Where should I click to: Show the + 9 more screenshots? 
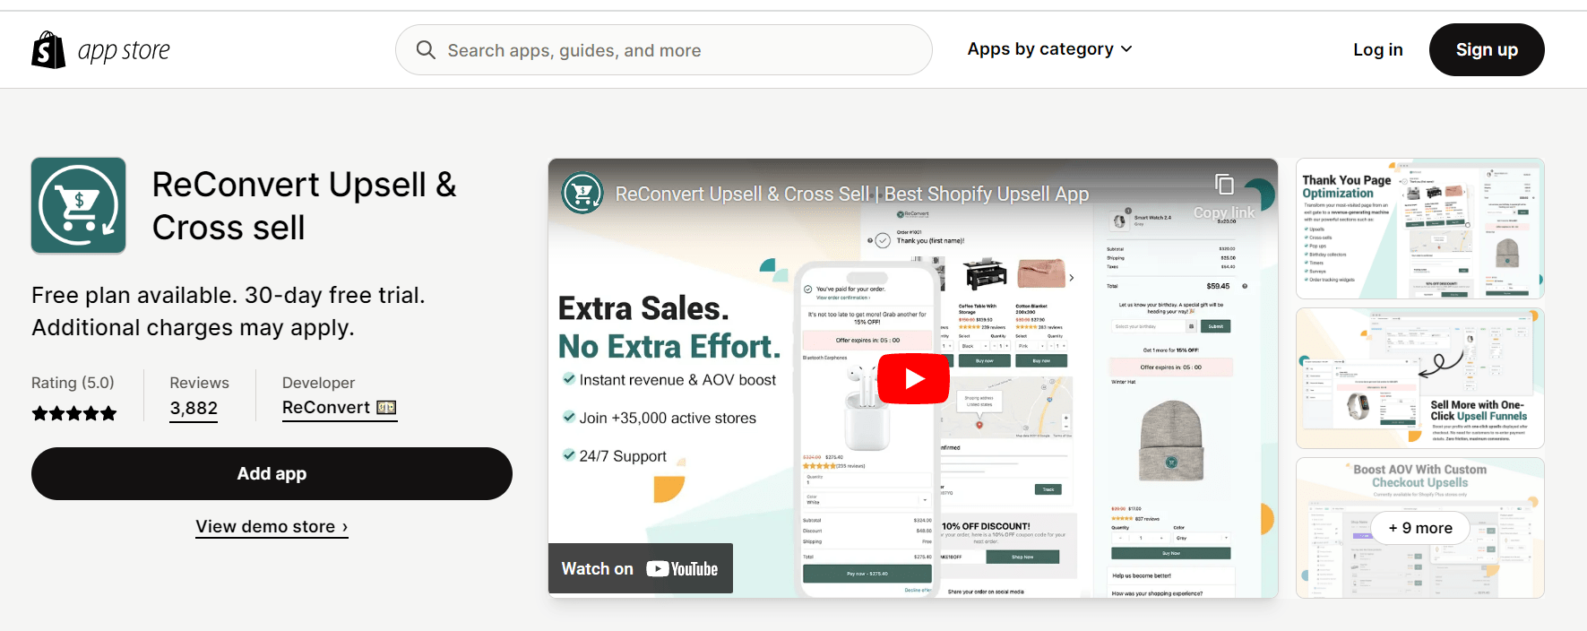(1419, 528)
